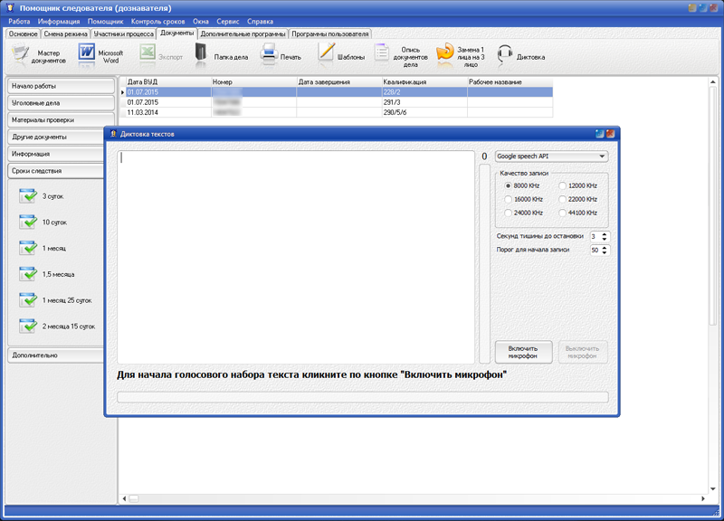Sort by the Дата ВУД column header
The width and height of the screenshot is (724, 521).
click(x=168, y=82)
